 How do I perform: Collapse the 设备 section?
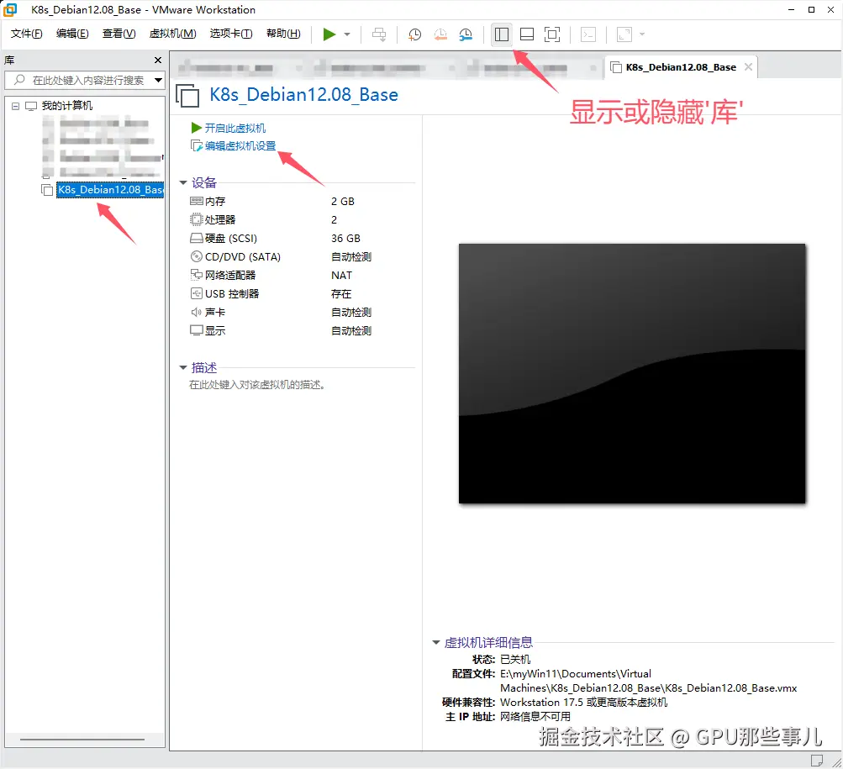coord(182,183)
